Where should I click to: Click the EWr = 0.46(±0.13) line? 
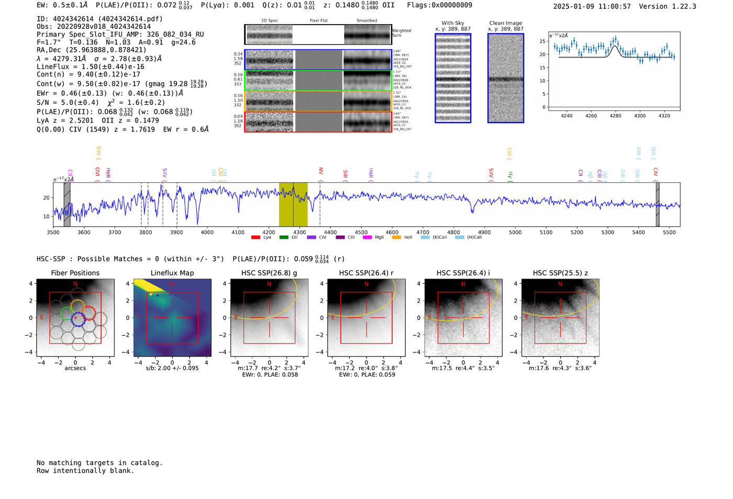point(110,93)
